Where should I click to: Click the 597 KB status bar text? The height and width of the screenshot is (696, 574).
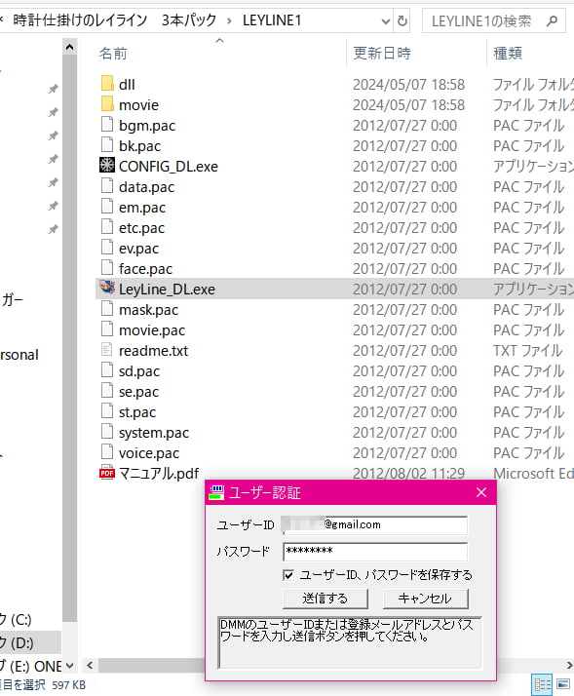[69, 685]
